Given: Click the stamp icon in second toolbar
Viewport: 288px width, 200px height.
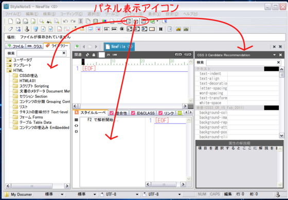Looking at the screenshot, I should click(27, 29).
